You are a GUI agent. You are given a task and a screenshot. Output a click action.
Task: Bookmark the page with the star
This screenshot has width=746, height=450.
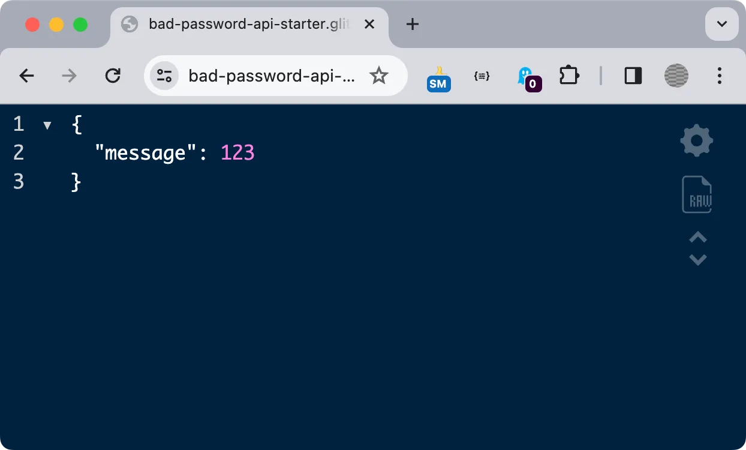point(378,76)
